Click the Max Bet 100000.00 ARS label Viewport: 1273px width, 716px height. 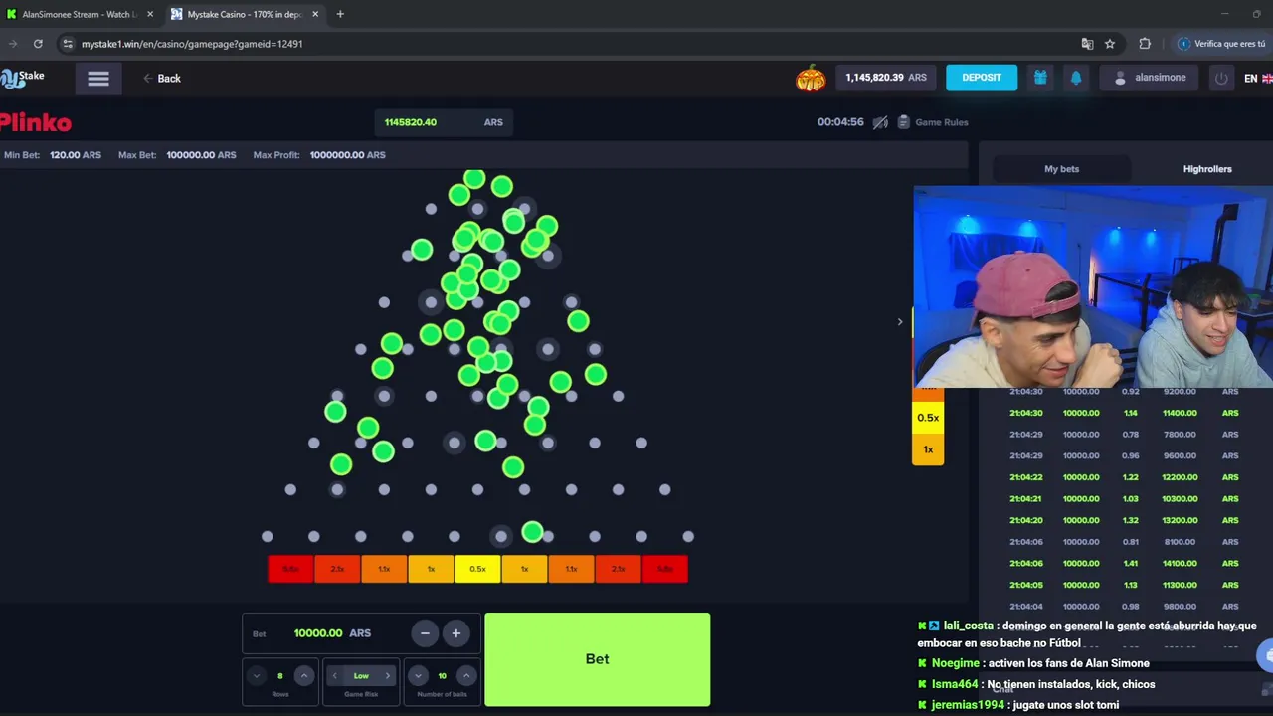(177, 155)
